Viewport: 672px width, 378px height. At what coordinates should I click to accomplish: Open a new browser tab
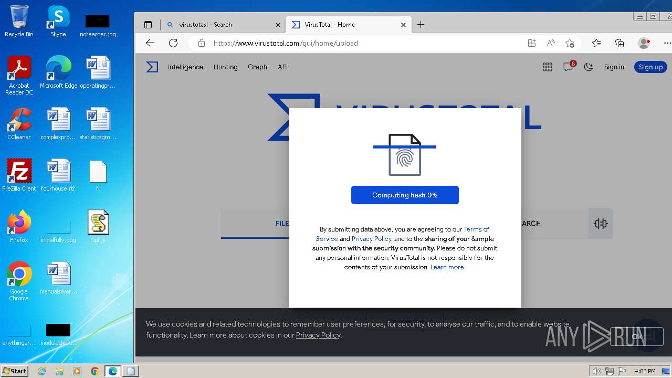pos(421,24)
